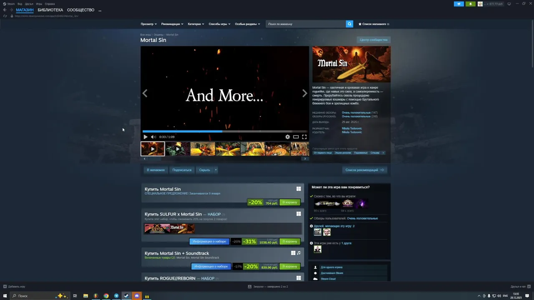Viewport: 534px width, 300px height.
Task: Show previous media with left arrow
Action: [145, 93]
